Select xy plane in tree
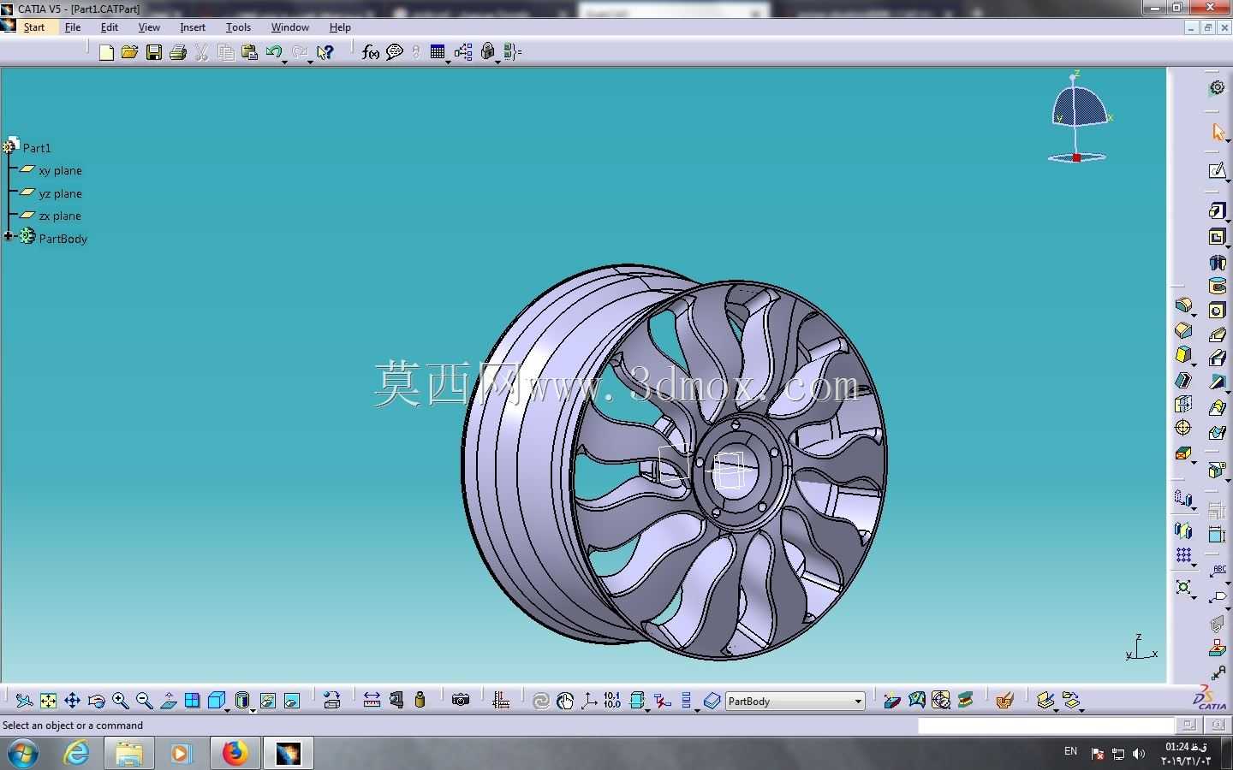The height and width of the screenshot is (770, 1233). click(60, 170)
